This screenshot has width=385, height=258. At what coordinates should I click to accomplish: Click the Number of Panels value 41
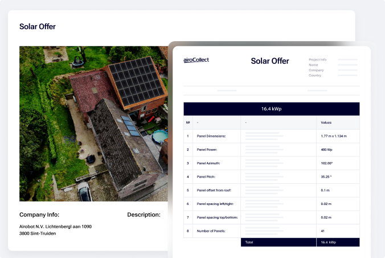click(x=323, y=231)
